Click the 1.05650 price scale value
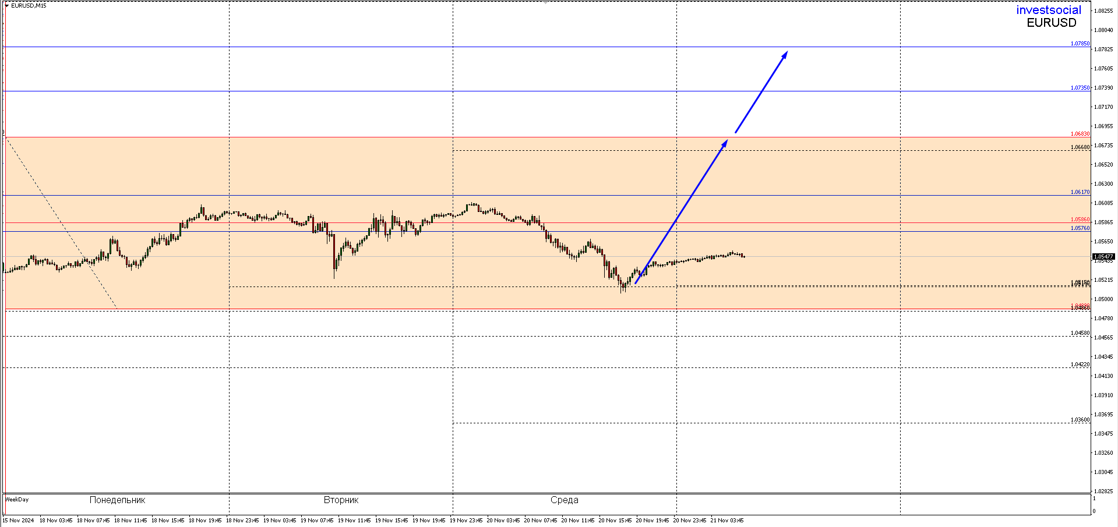The height and width of the screenshot is (527, 1118). coord(1103,241)
